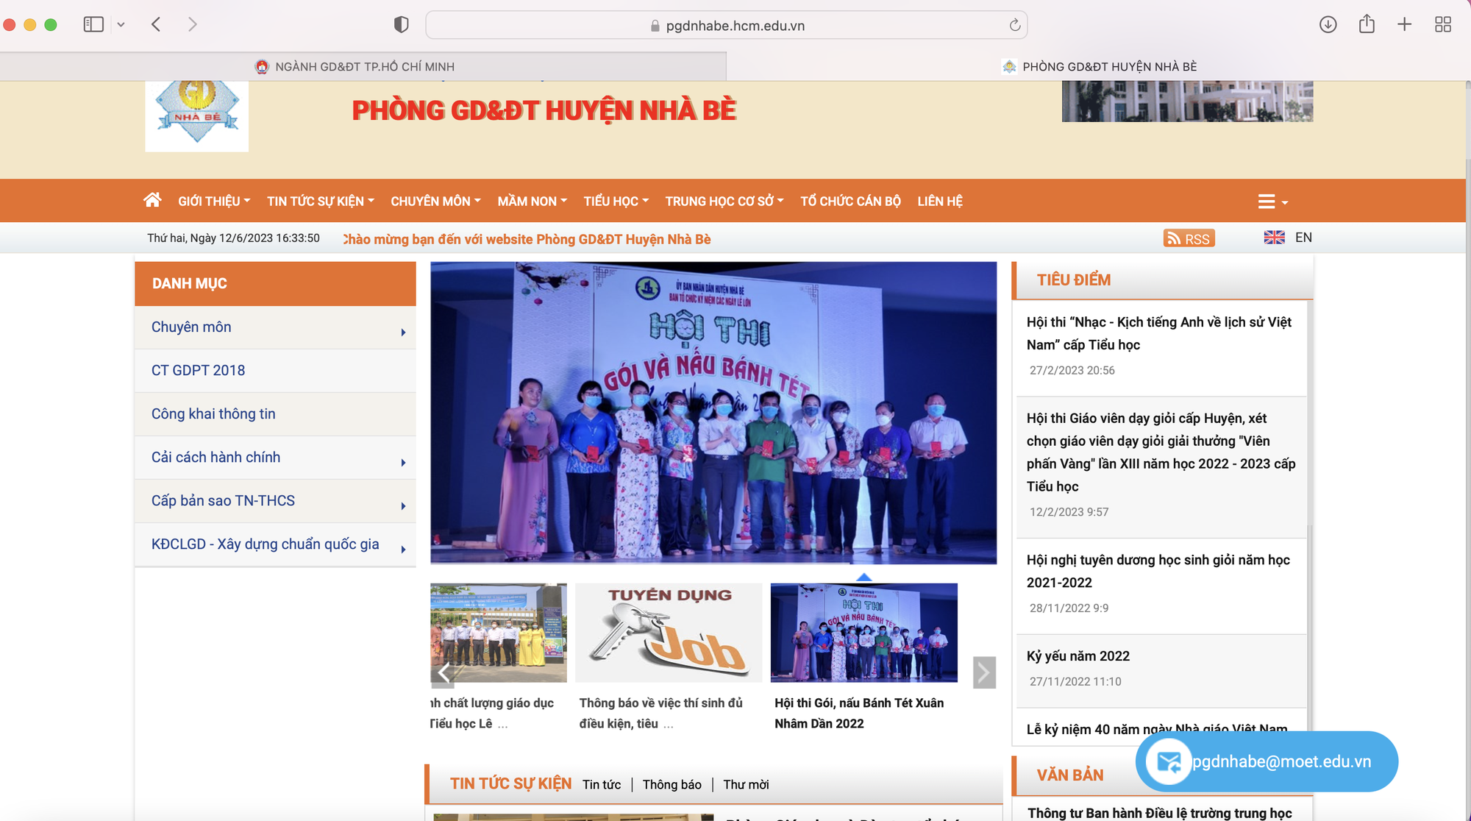Viewport: 1471px width, 821px height.
Task: Expand the GIỚI THIỆU dropdown menu
Action: tap(214, 201)
